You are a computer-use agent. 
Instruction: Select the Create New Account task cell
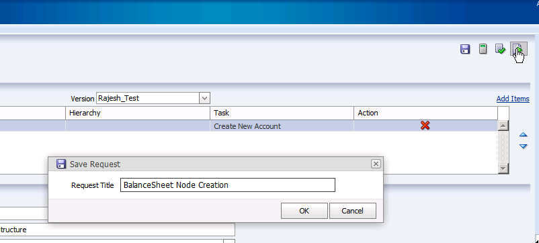[x=282, y=126]
